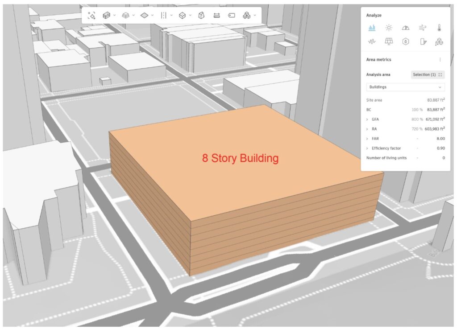
Task: Click the Selection (1) button
Action: pyautogui.click(x=427, y=74)
